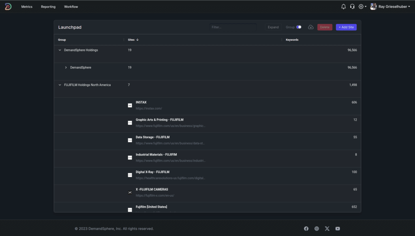Click the cloud download icon
Image resolution: width=415 pixels, height=236 pixels.
point(311,27)
